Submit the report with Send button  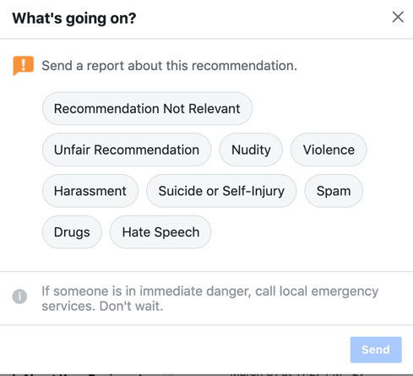(376, 350)
